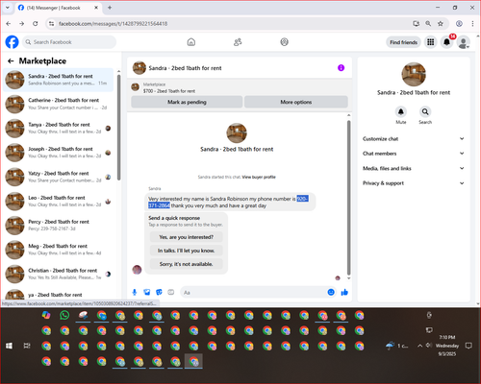Open Christian - 2bed 1bath conversation
This screenshot has height=384, width=481.
point(59,274)
